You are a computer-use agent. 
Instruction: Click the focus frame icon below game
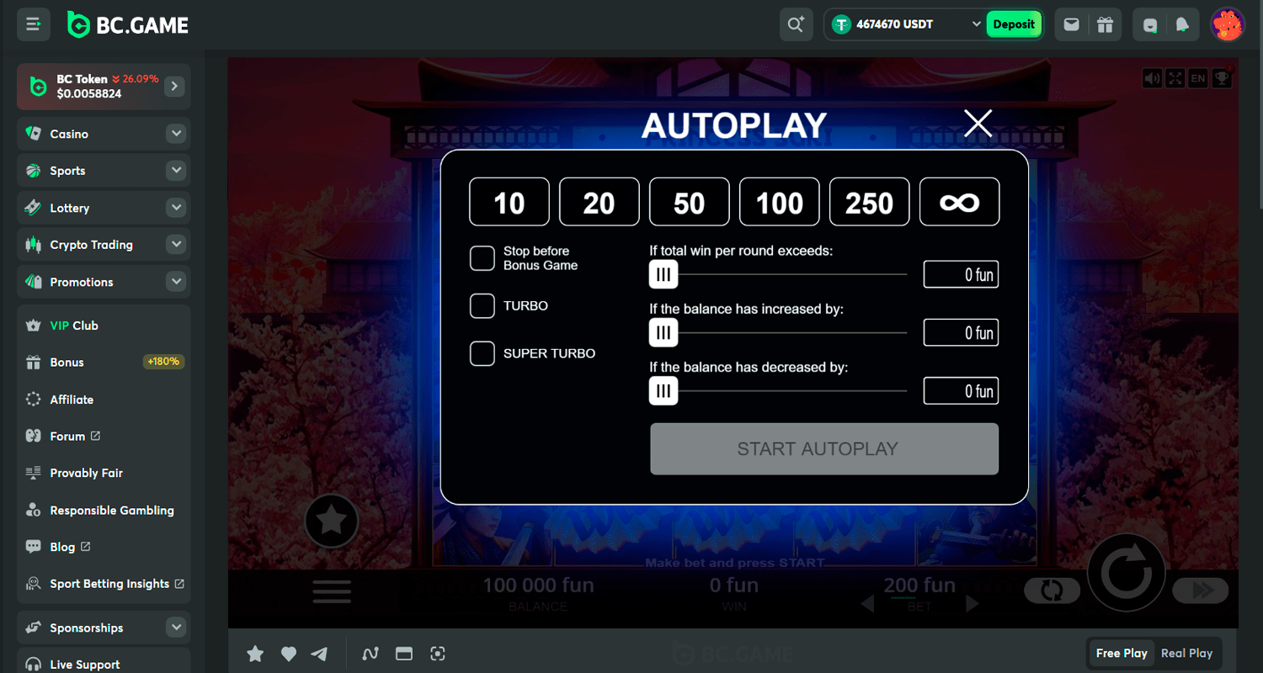pyautogui.click(x=437, y=654)
